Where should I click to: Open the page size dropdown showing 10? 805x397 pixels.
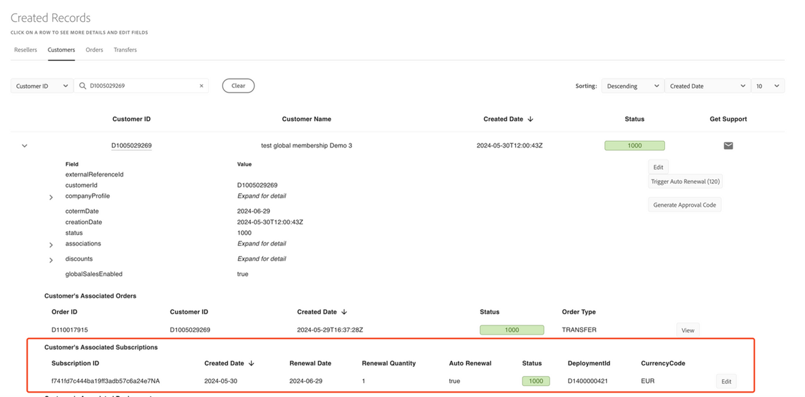point(767,86)
